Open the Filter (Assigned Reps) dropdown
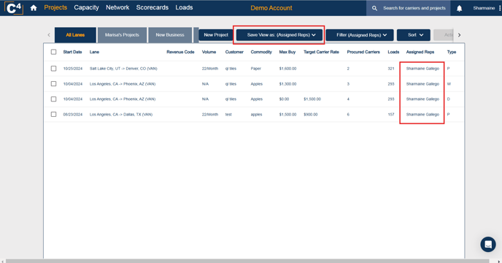 click(x=360, y=35)
